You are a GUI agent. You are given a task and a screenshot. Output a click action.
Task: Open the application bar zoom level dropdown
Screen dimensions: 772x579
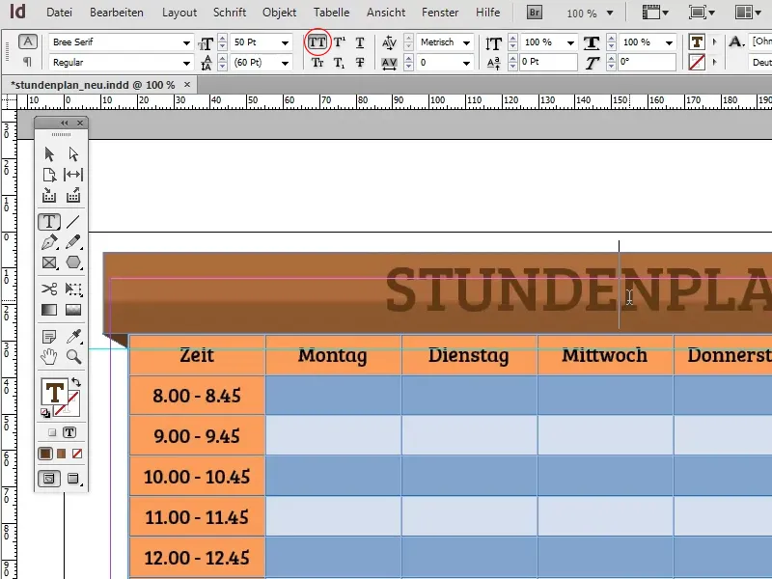tap(610, 13)
